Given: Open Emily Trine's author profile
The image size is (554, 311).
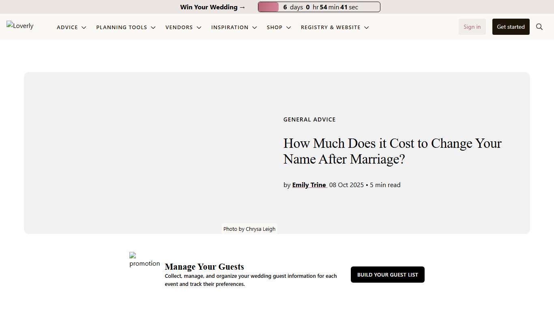Looking at the screenshot, I should 309,185.
